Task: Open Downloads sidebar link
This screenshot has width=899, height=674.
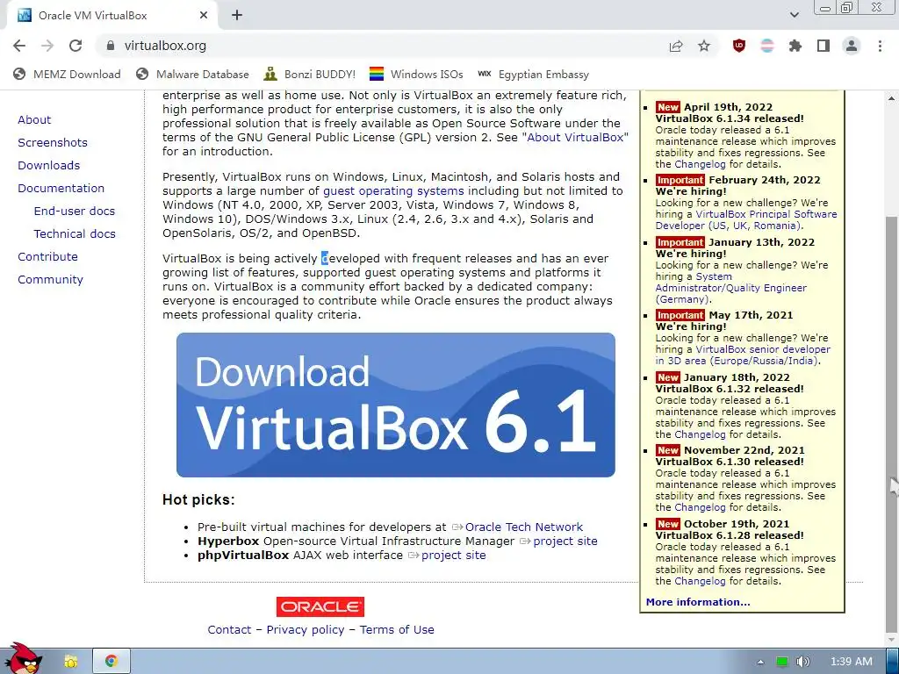Action: tap(49, 166)
